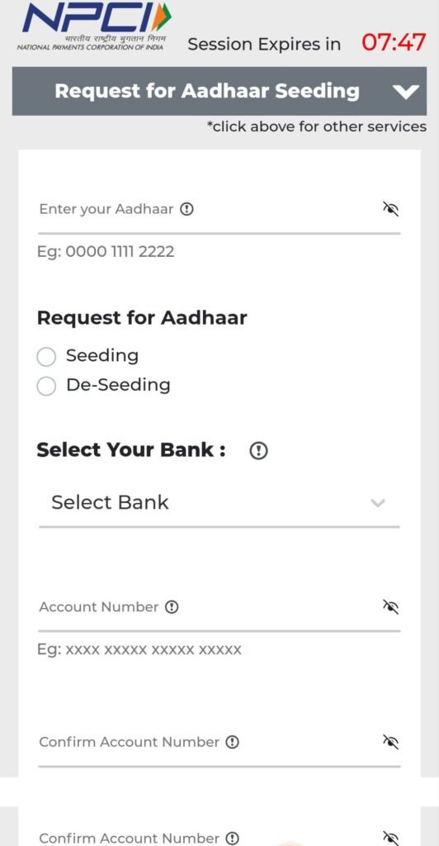The width and height of the screenshot is (439, 846).
Task: Toggle visibility for first Confirm Account Number
Action: (390, 742)
